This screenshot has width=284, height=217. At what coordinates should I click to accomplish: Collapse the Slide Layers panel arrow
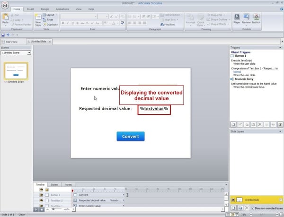tap(280, 131)
